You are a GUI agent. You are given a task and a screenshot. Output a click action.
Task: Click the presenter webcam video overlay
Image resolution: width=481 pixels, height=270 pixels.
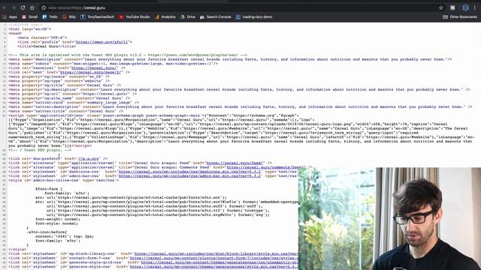[389, 218]
